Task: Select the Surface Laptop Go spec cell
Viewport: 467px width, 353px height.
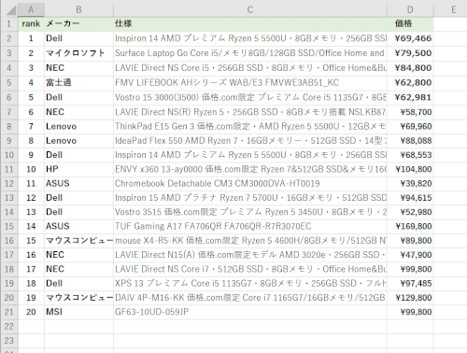Action: pyautogui.click(x=250, y=53)
